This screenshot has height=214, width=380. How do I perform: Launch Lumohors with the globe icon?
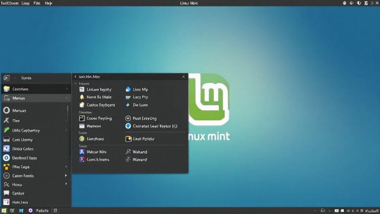pyautogui.click(x=92, y=139)
